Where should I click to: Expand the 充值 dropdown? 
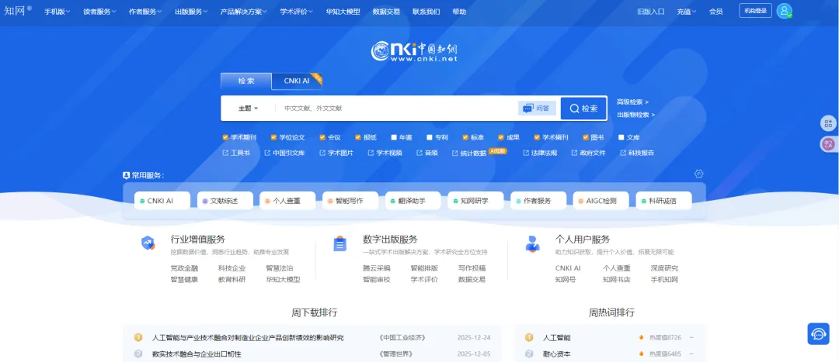tap(687, 11)
